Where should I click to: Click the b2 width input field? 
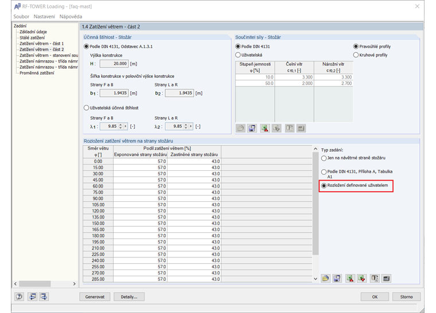[x=180, y=93]
